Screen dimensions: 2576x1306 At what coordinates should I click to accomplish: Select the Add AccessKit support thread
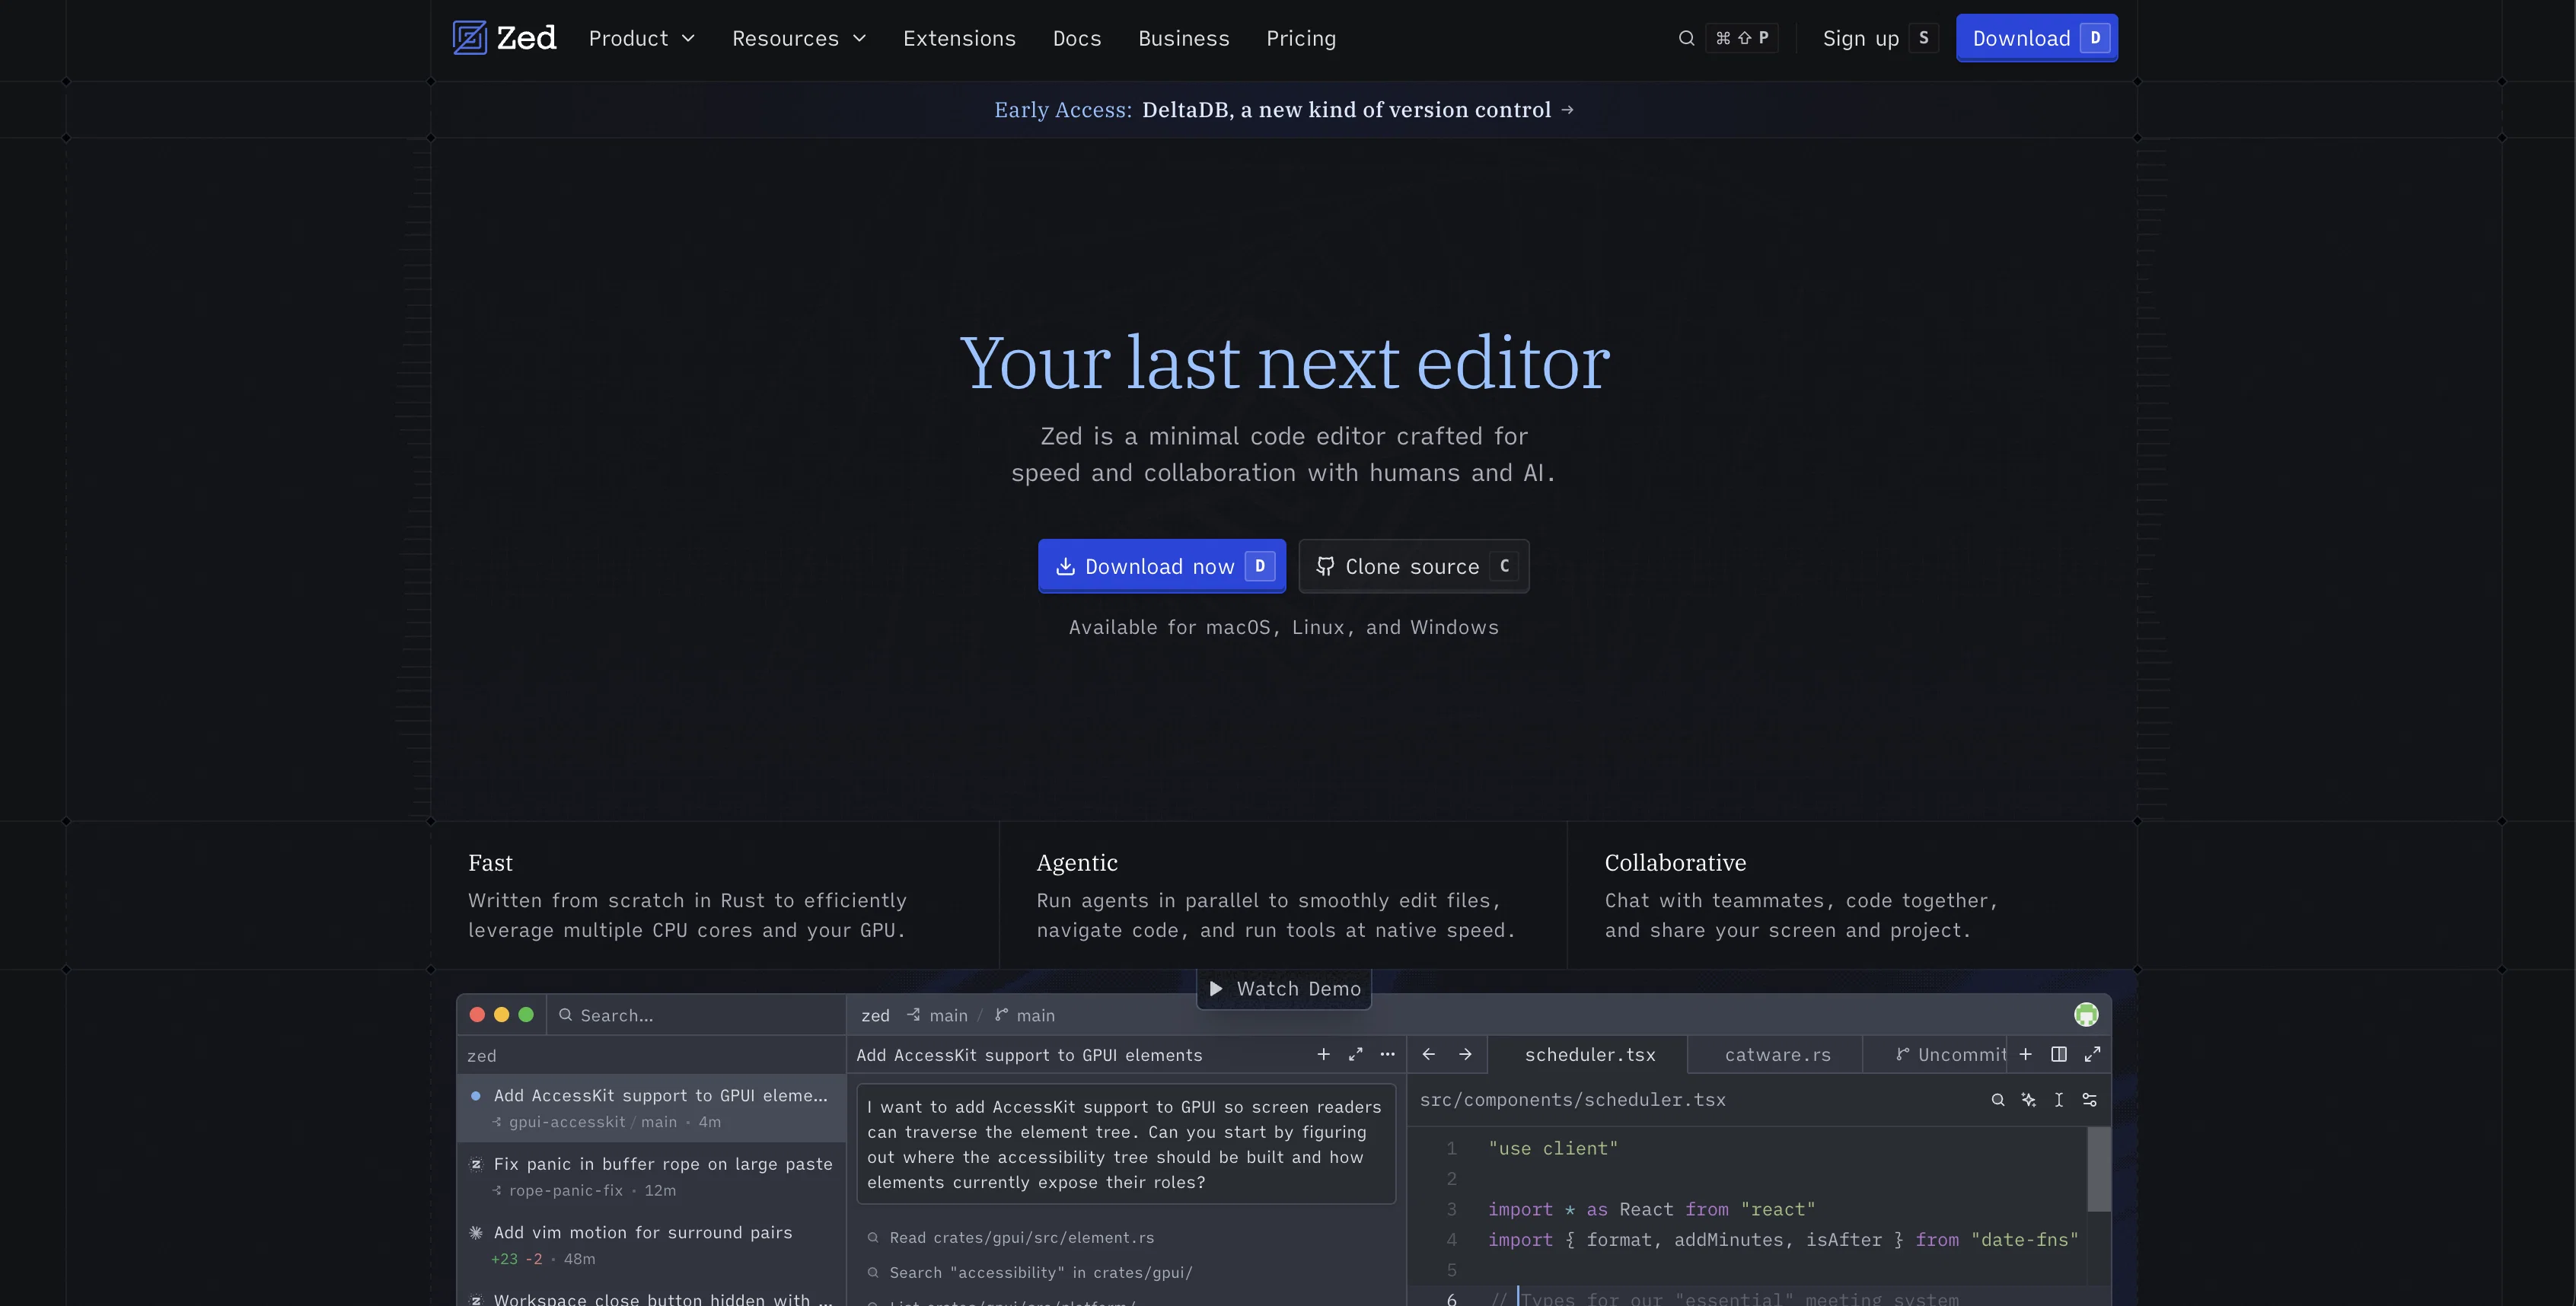coord(651,1108)
